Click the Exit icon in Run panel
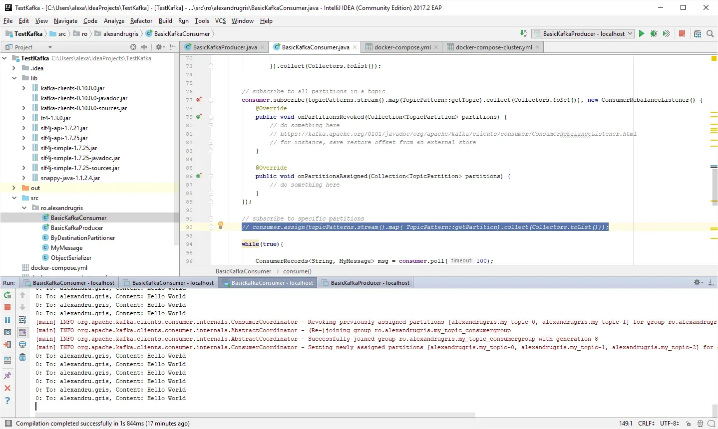718x429 pixels. 7,345
